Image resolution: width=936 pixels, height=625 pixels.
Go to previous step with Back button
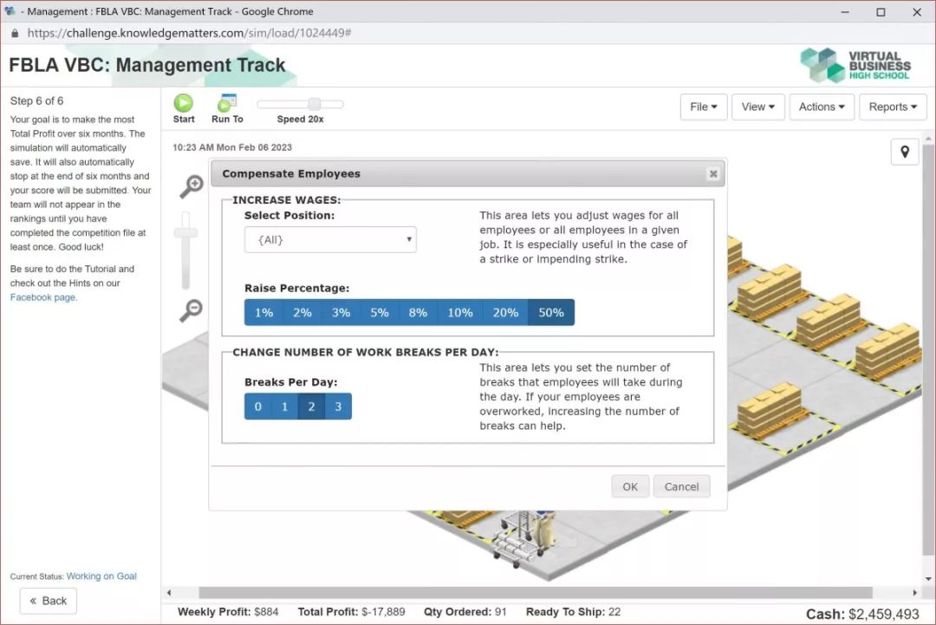pyautogui.click(x=49, y=601)
